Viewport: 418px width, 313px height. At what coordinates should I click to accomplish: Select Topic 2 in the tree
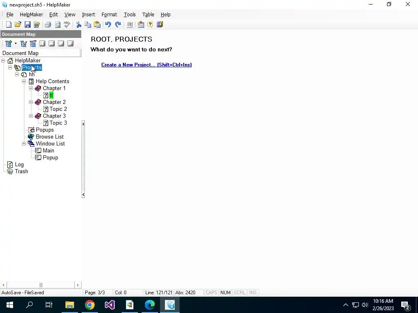tap(58, 109)
